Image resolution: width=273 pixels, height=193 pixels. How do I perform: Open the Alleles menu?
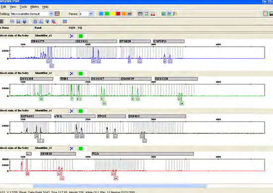click(x=34, y=7)
